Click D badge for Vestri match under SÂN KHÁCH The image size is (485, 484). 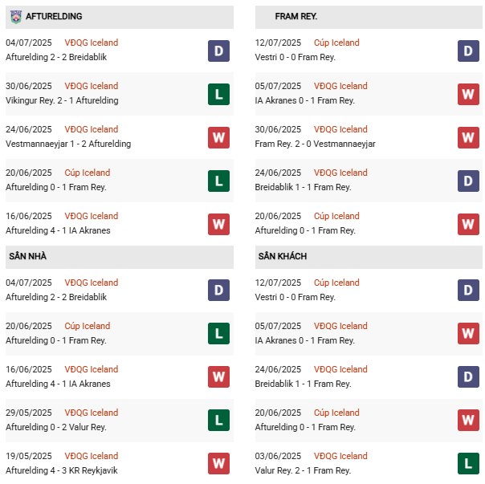(469, 291)
